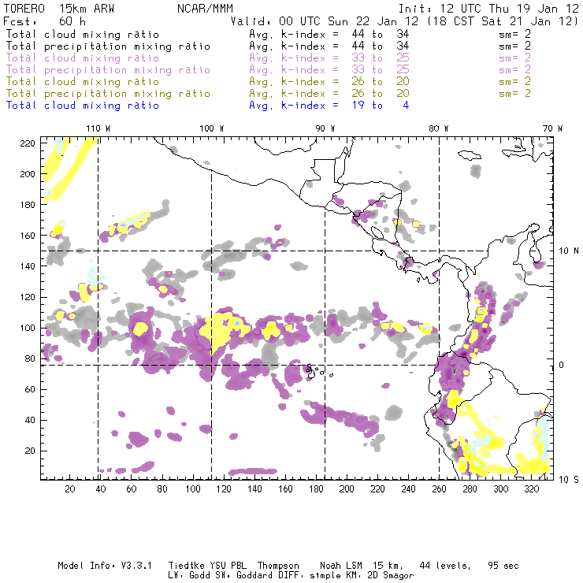Select the blue 'Total cloud mixing ratio' legend entry
583x583 pixels.
coord(83,106)
